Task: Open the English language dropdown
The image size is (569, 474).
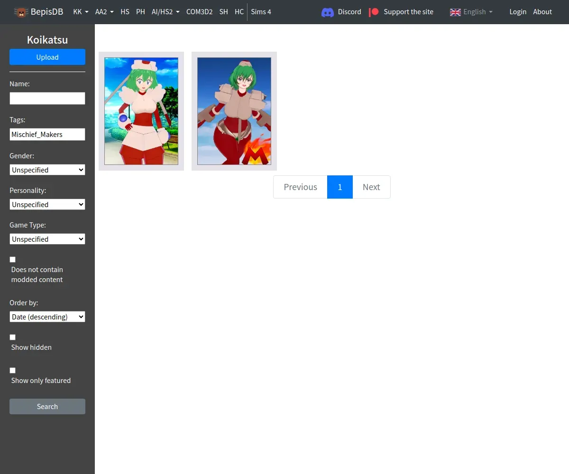Action: coord(478,12)
